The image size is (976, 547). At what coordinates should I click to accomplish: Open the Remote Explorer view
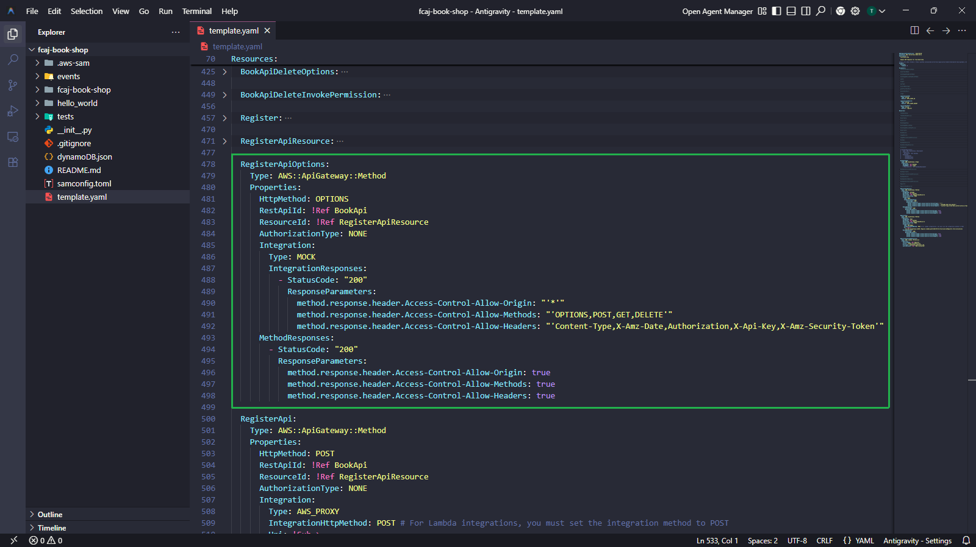[x=13, y=136]
